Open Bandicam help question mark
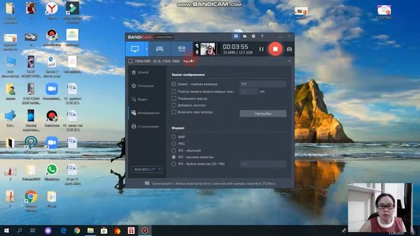Viewport: 420px width, 236px height. (262, 36)
